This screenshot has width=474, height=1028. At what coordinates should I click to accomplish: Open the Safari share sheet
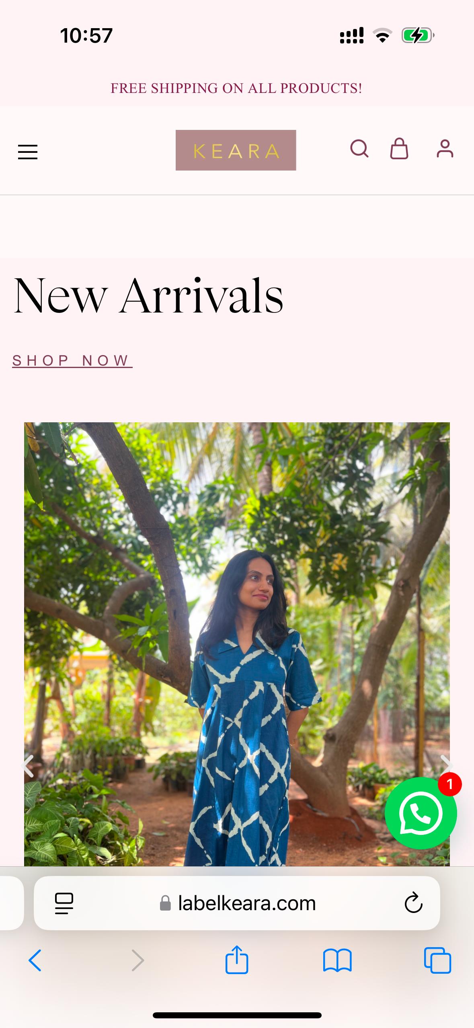237,959
